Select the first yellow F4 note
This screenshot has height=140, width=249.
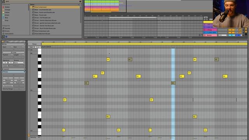click(x=102, y=73)
